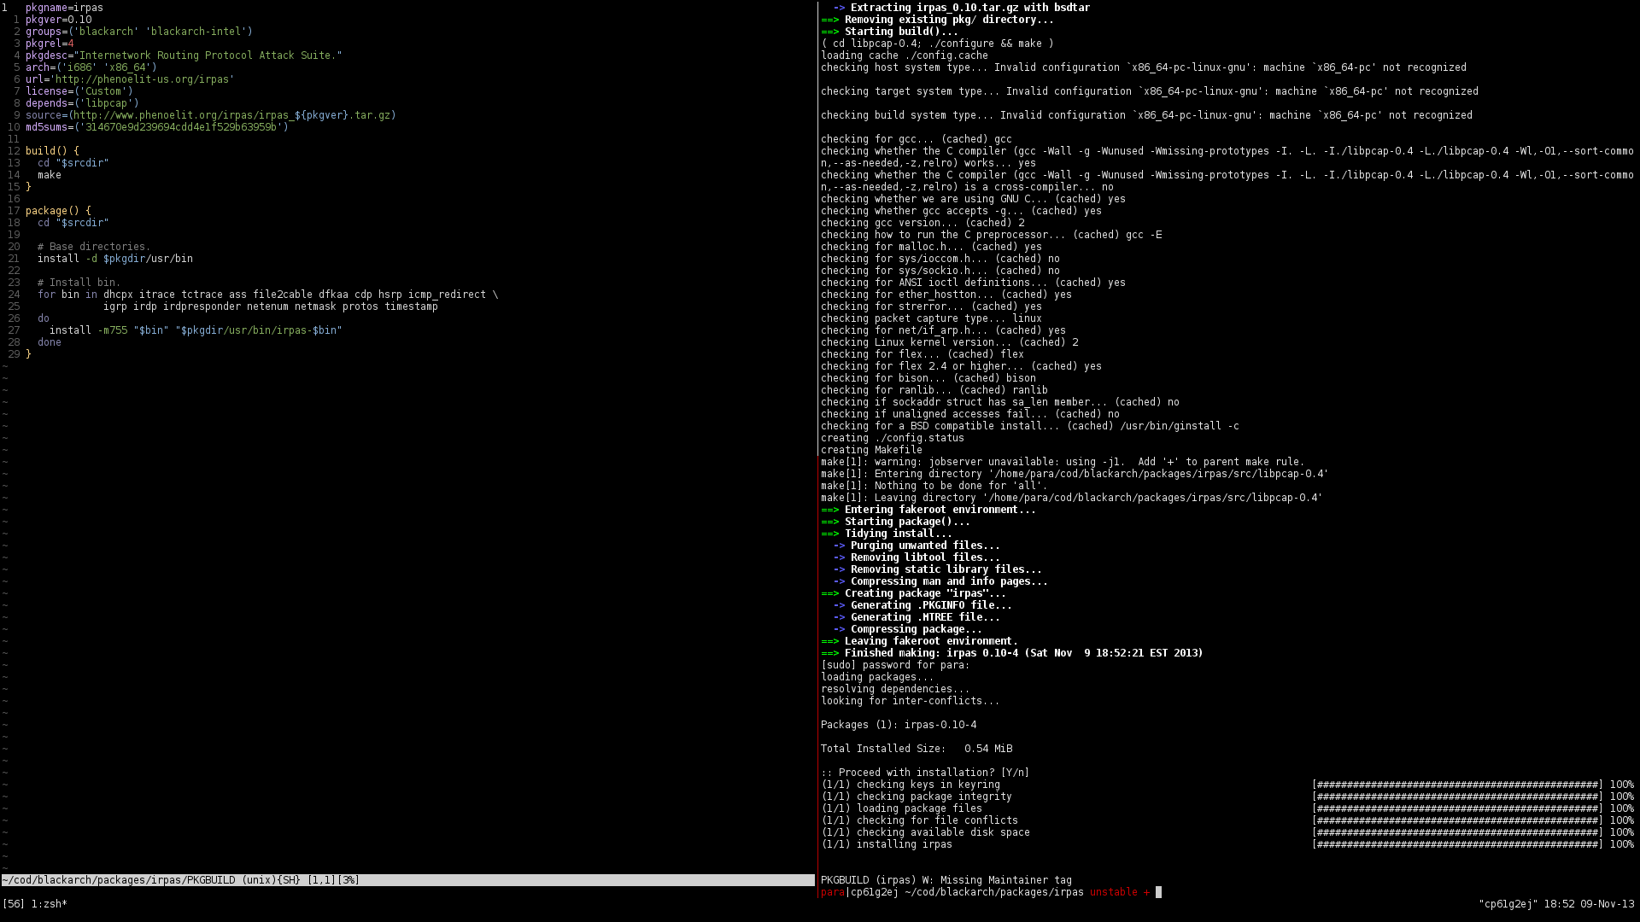
Task: Click progress bar for 'checking keys in keyring'
Action: pyautogui.click(x=1458, y=785)
